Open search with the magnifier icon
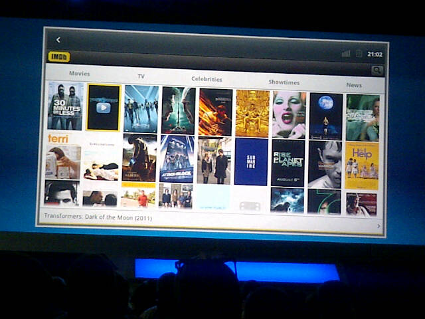425x319 pixels. (x=377, y=70)
